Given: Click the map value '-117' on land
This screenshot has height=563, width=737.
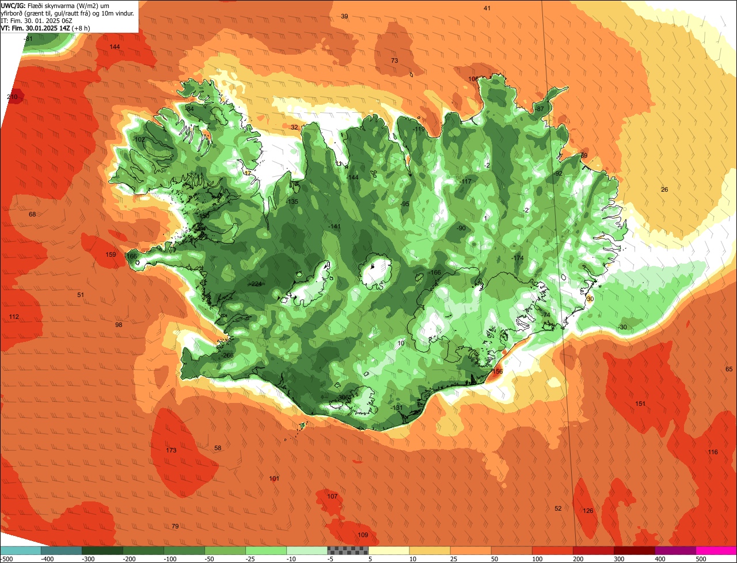Looking at the screenshot, I should pos(465,181).
